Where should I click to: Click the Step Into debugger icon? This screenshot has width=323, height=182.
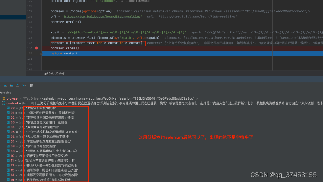pyautogui.click(x=5, y=86)
